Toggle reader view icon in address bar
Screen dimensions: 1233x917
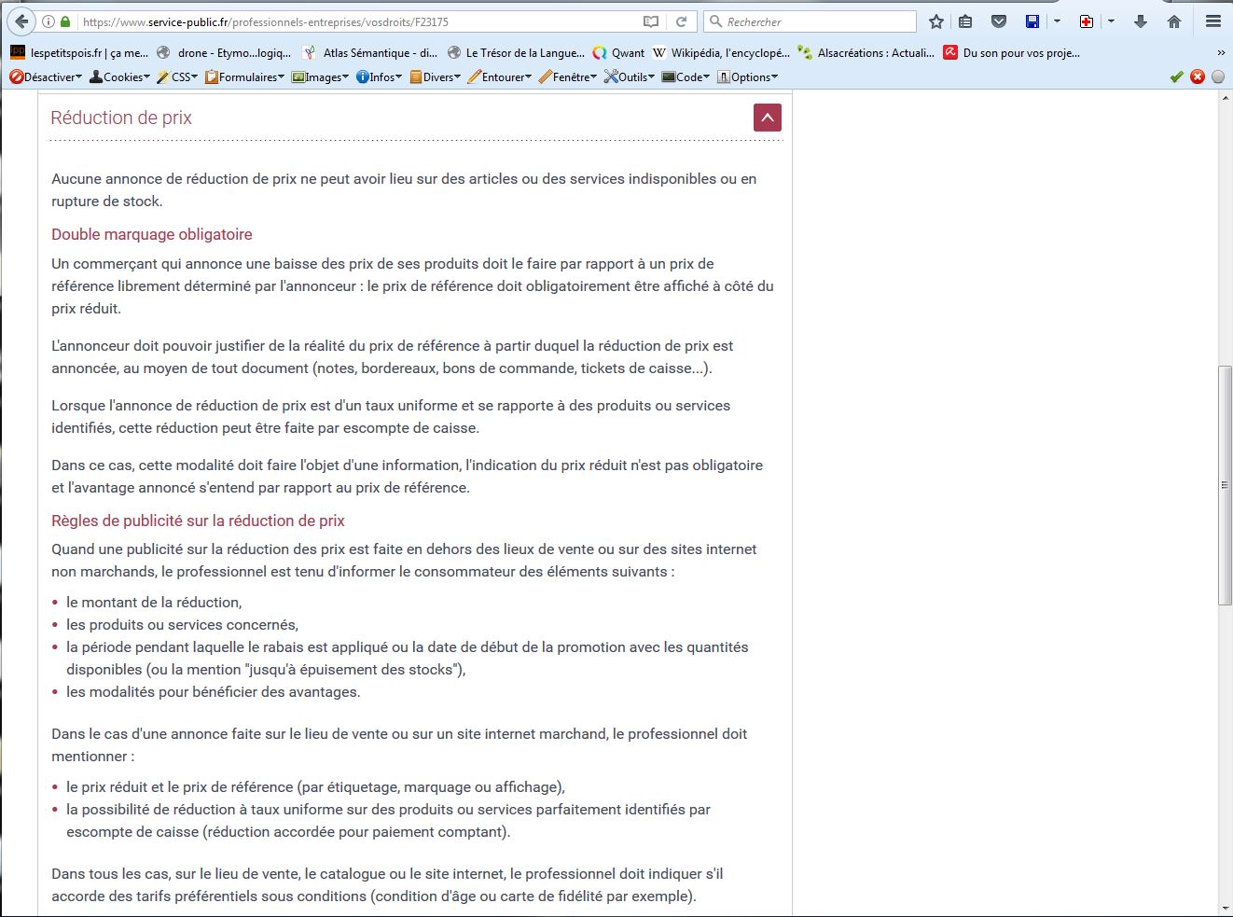coord(651,21)
